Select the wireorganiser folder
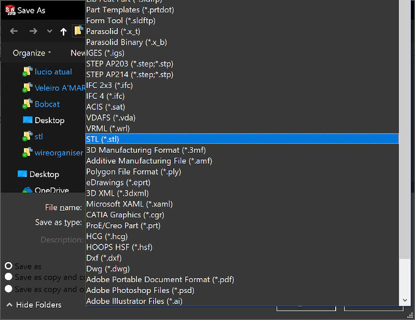The image size is (415, 320). pos(59,153)
